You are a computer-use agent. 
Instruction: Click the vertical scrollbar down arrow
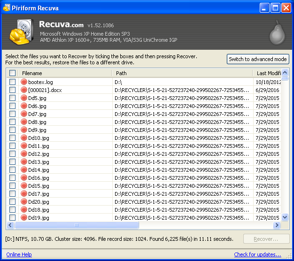tap(285, 217)
